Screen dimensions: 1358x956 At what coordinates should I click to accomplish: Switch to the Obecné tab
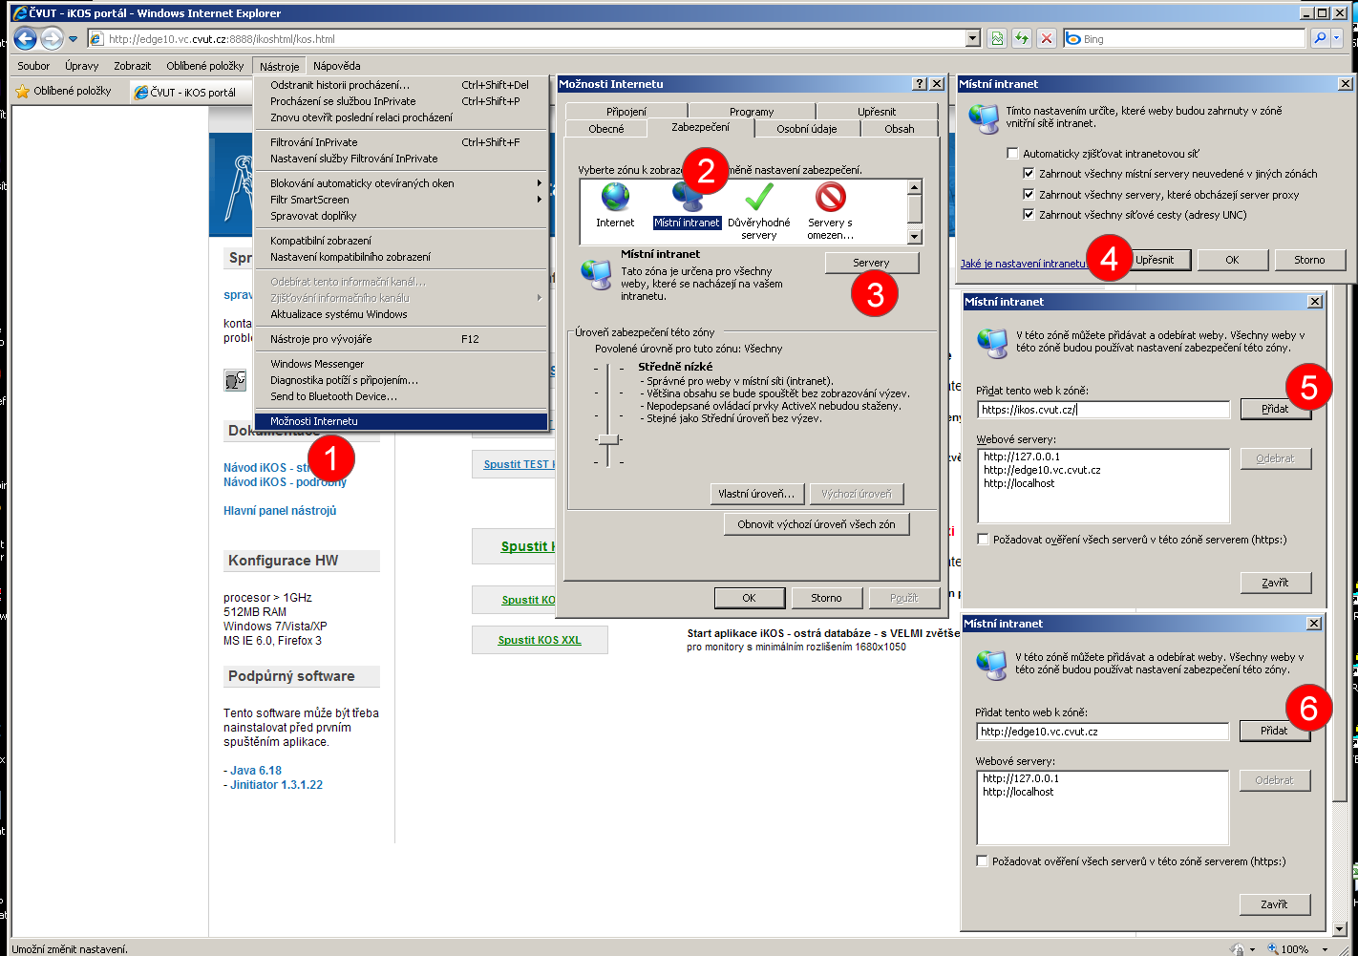[x=606, y=129]
